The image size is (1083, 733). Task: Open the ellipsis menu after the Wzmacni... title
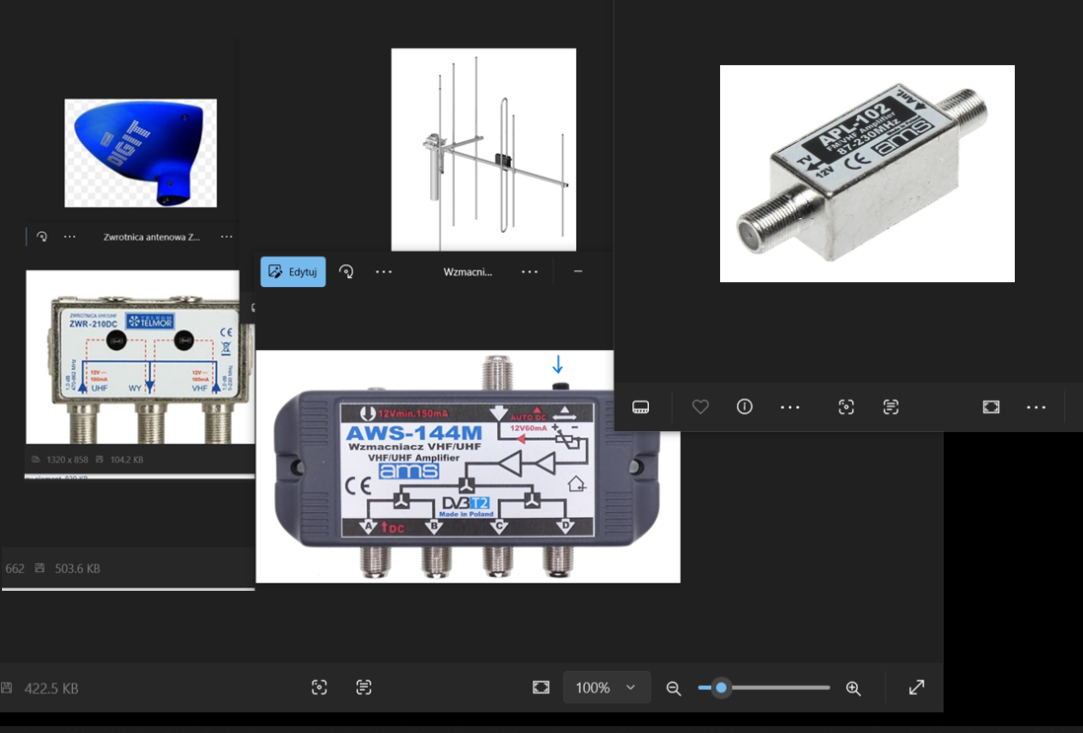pyautogui.click(x=530, y=271)
